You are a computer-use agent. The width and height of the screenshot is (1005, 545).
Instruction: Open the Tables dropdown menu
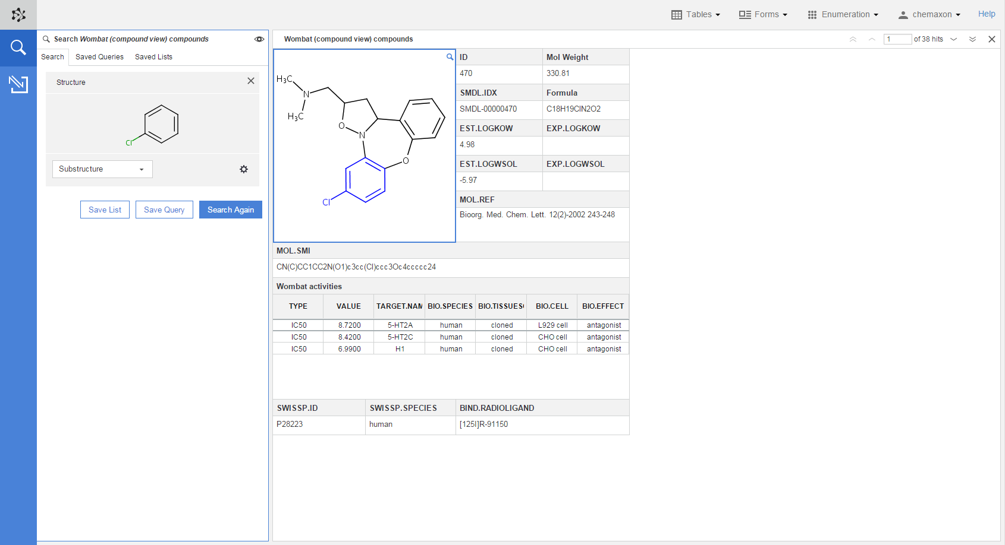[696, 14]
